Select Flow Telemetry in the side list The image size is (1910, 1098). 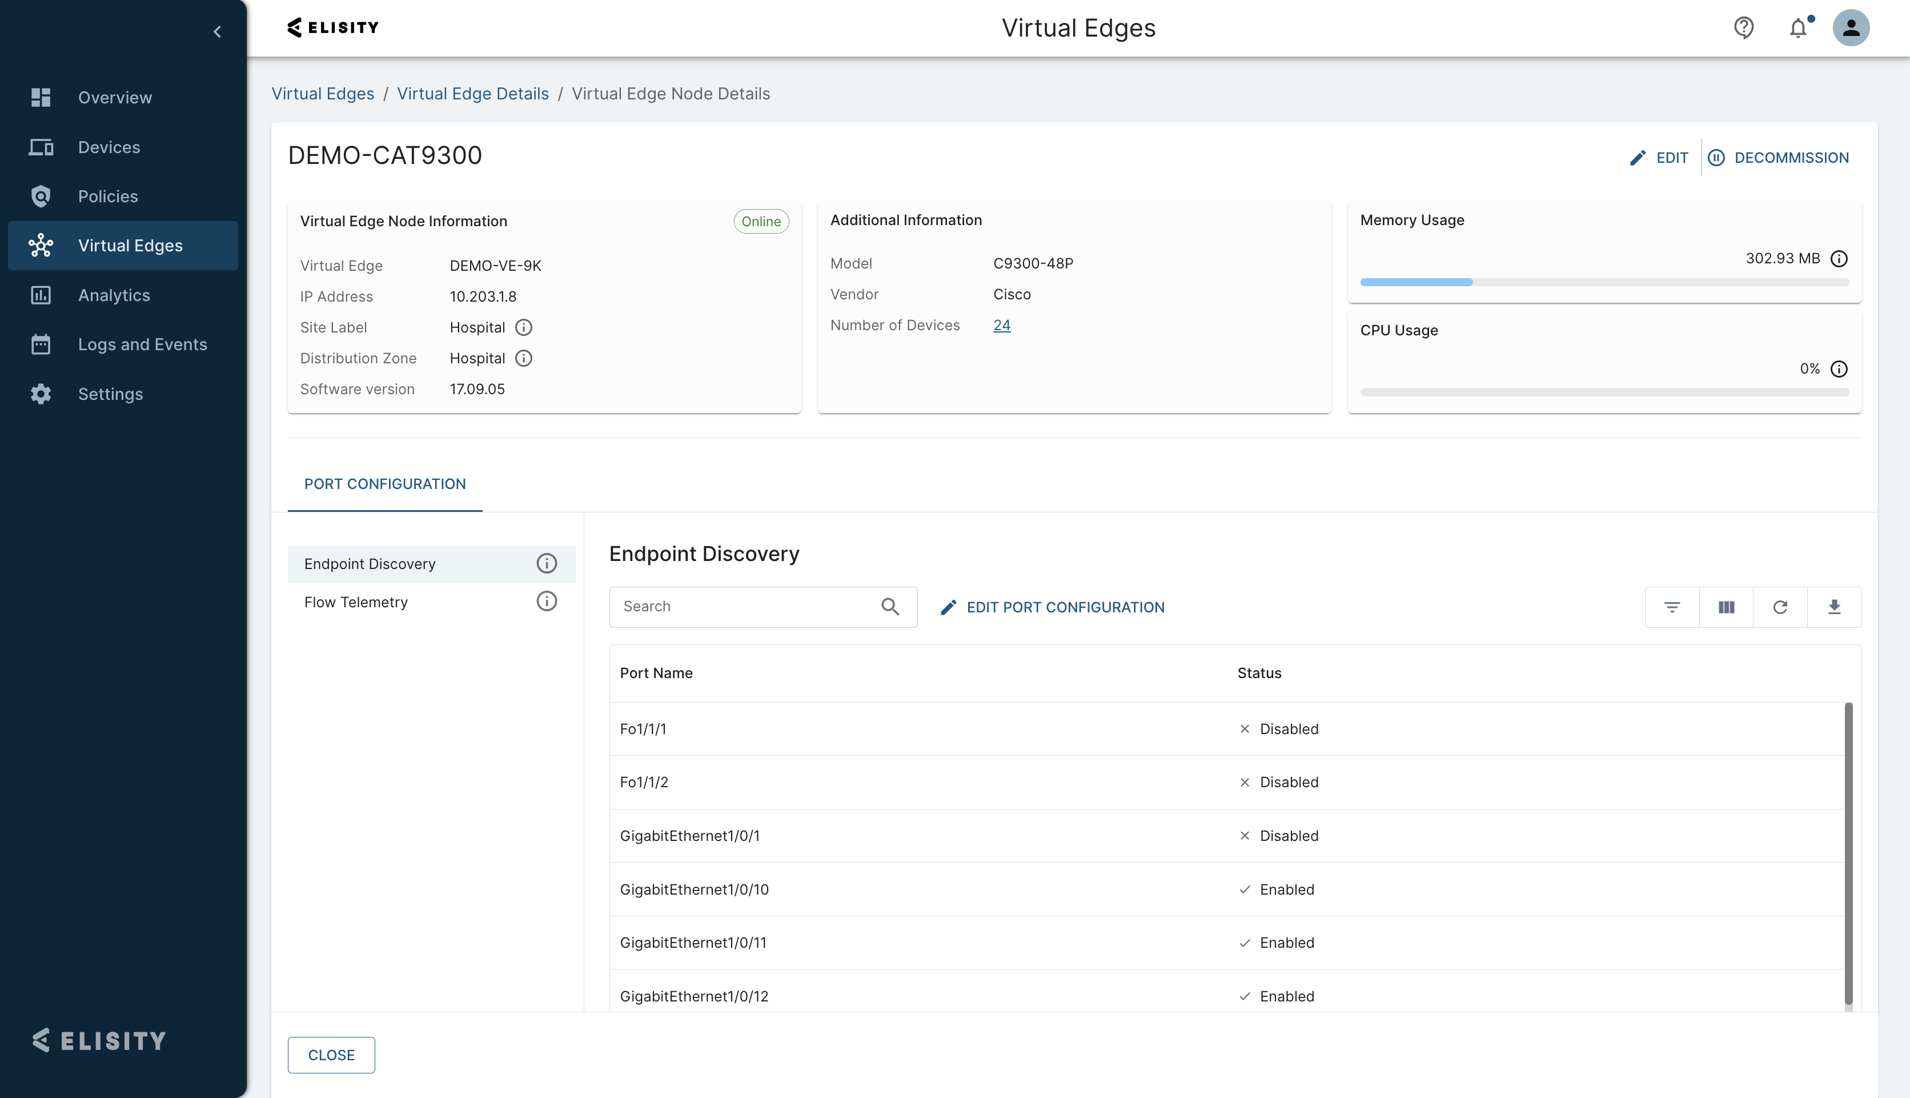(356, 602)
